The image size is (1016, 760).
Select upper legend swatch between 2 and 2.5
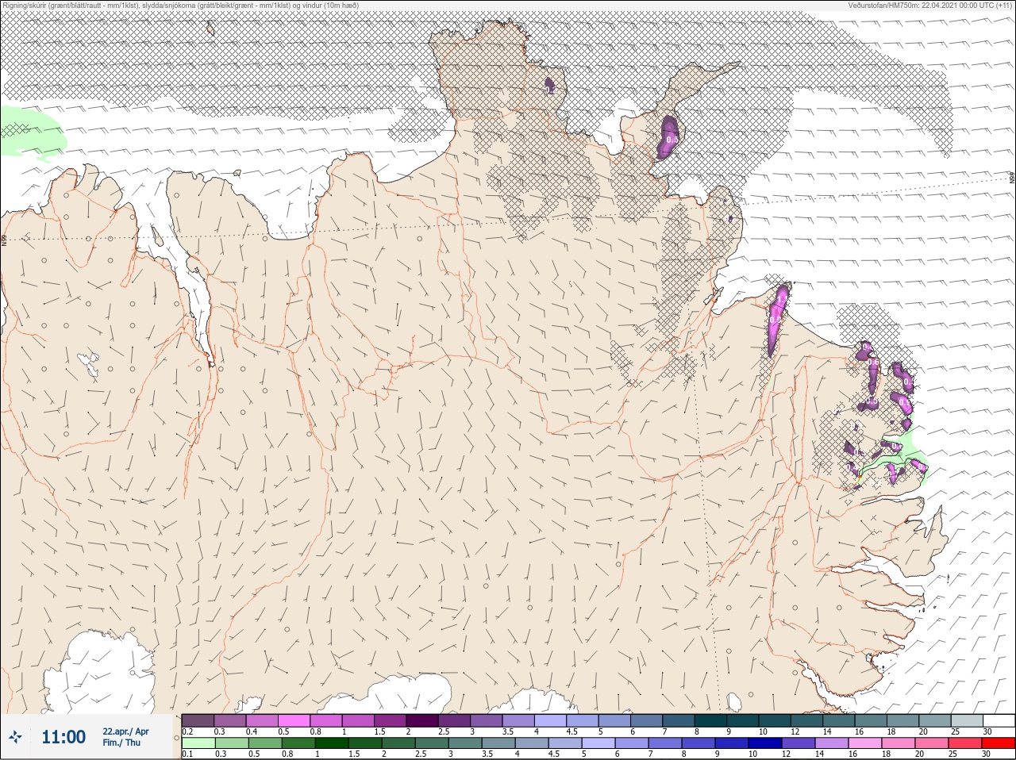point(423,720)
